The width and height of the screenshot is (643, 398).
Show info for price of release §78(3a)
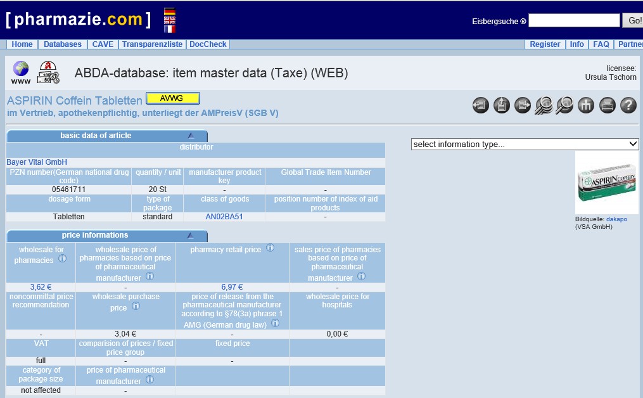(276, 323)
